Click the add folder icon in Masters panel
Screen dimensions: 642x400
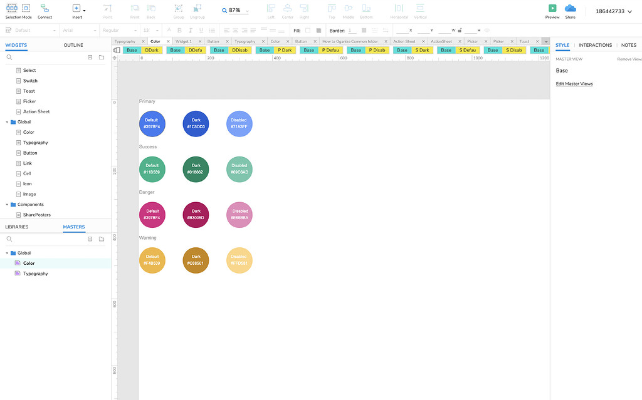(x=102, y=239)
